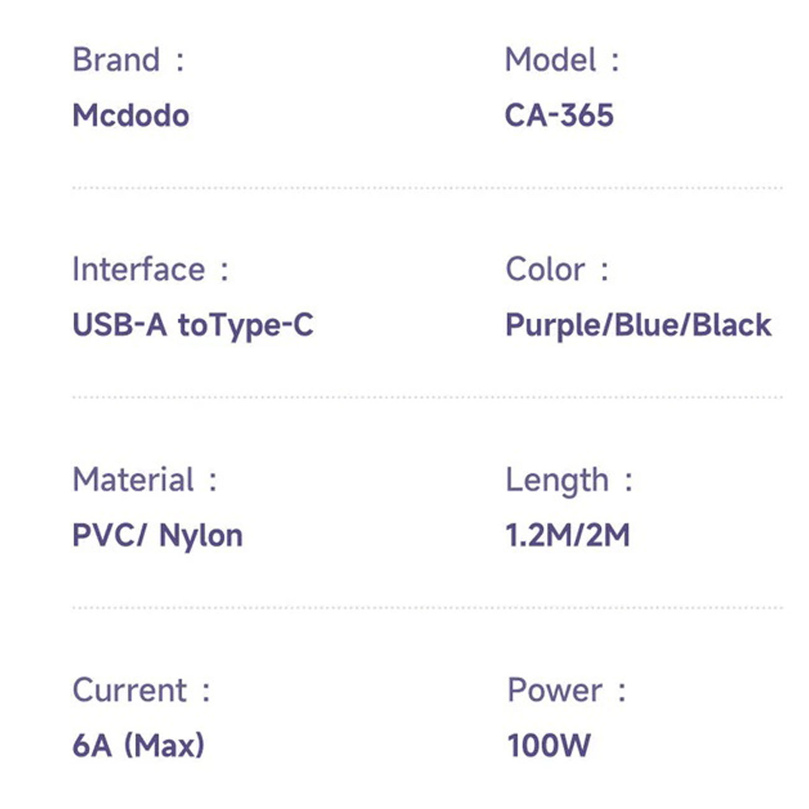The image size is (809, 809).
Task: Click the USB-A text in interface value
Action: click(x=119, y=325)
